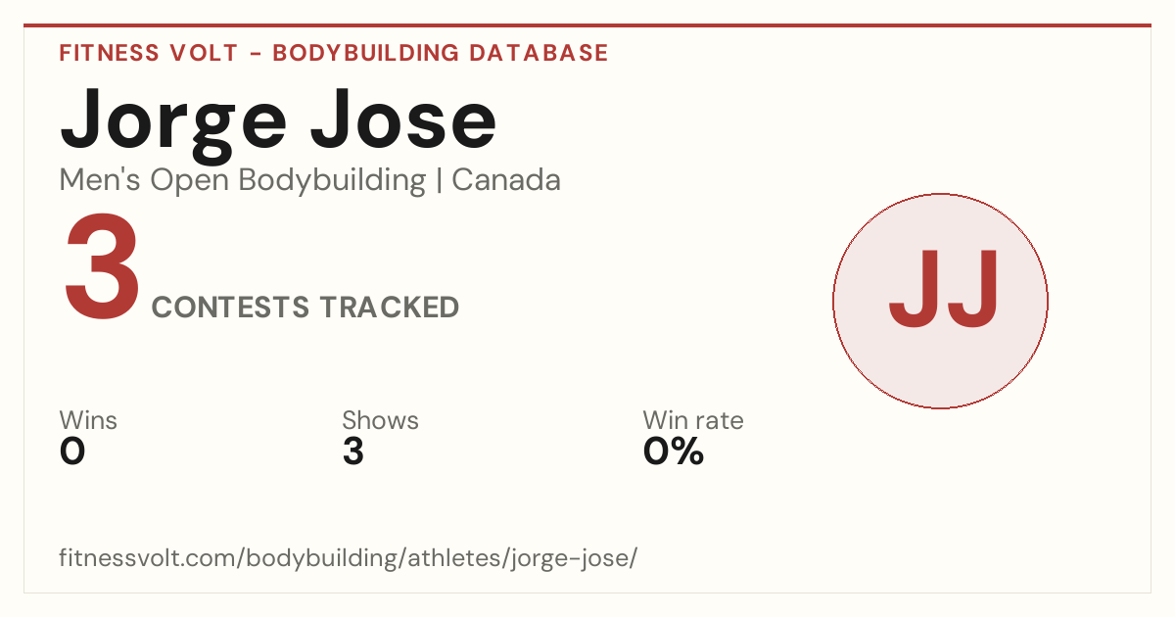
Task: Click the large red number 3
Action: [102, 268]
